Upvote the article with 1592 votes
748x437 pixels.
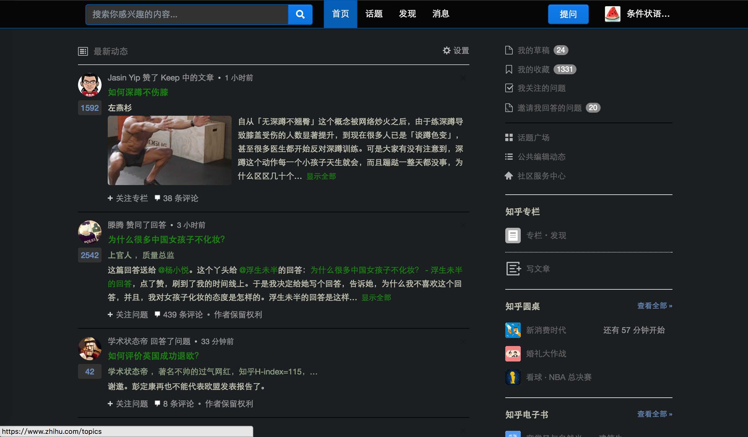[90, 108]
